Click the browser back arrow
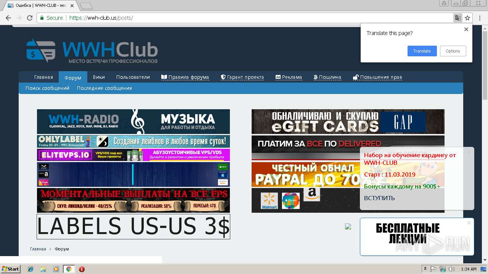488x274 pixels. click(8, 18)
